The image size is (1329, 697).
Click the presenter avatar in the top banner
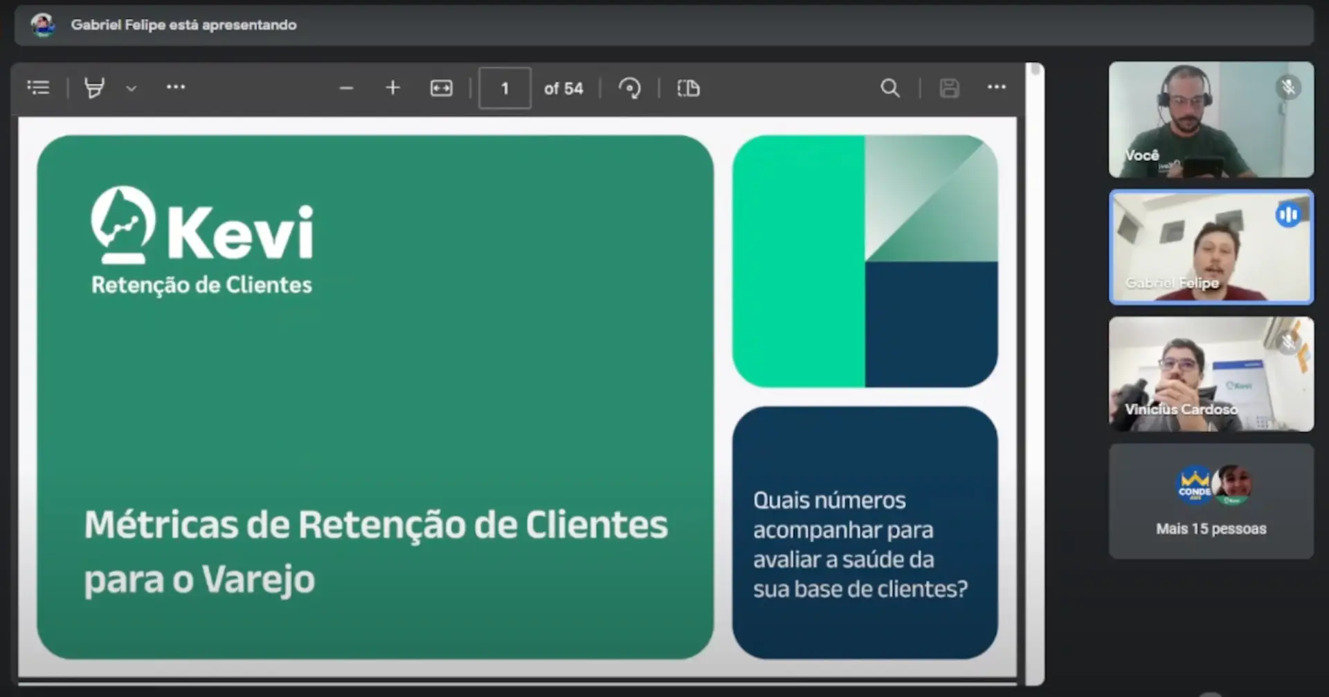(x=43, y=25)
